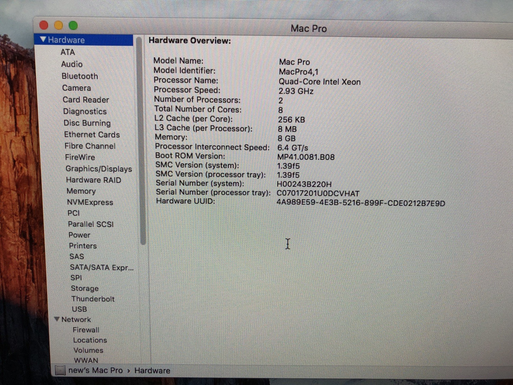This screenshot has width=513, height=385.
Task: Click the Hardware path bar segment
Action: click(x=152, y=371)
